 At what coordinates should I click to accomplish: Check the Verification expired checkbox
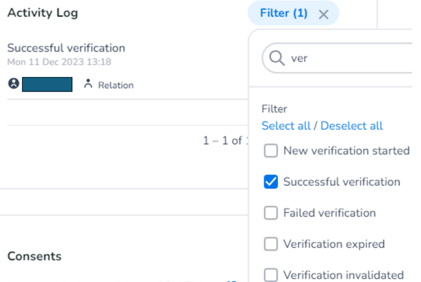[x=271, y=244]
